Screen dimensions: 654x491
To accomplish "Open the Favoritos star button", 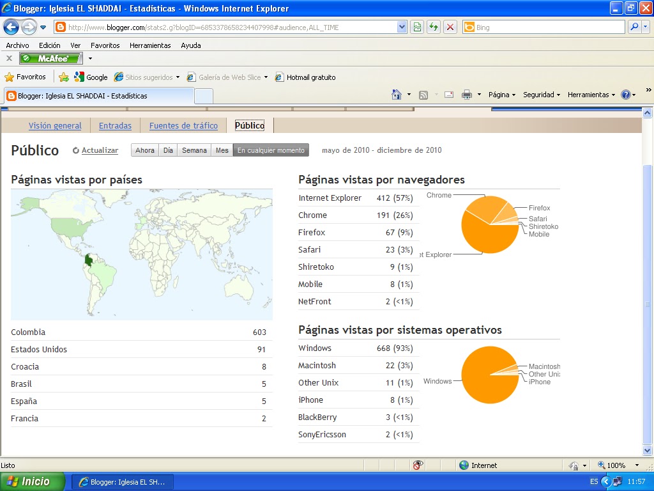I will pyautogui.click(x=25, y=77).
